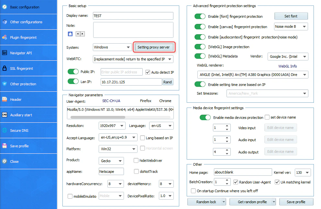The height and width of the screenshot is (209, 321).
Task: Check the hideWebdriver checkbox
Action: point(136,160)
